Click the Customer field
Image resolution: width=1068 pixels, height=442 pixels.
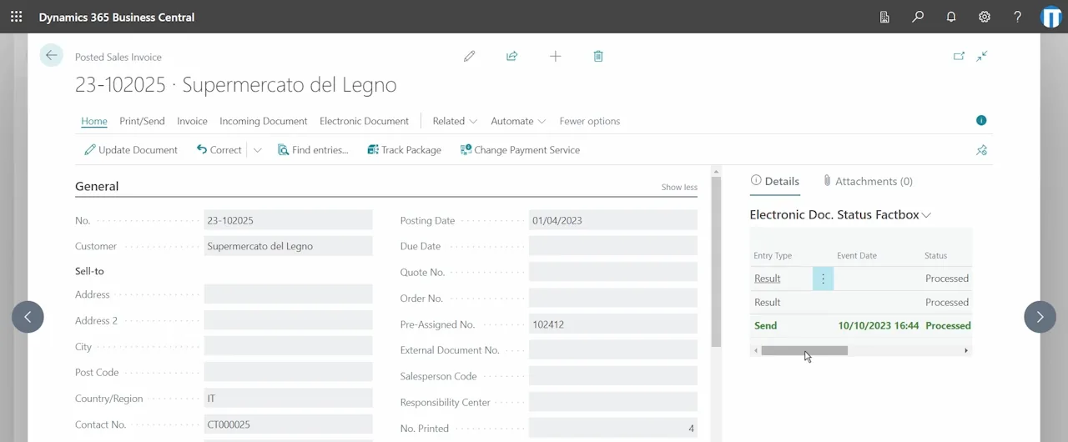tap(288, 247)
